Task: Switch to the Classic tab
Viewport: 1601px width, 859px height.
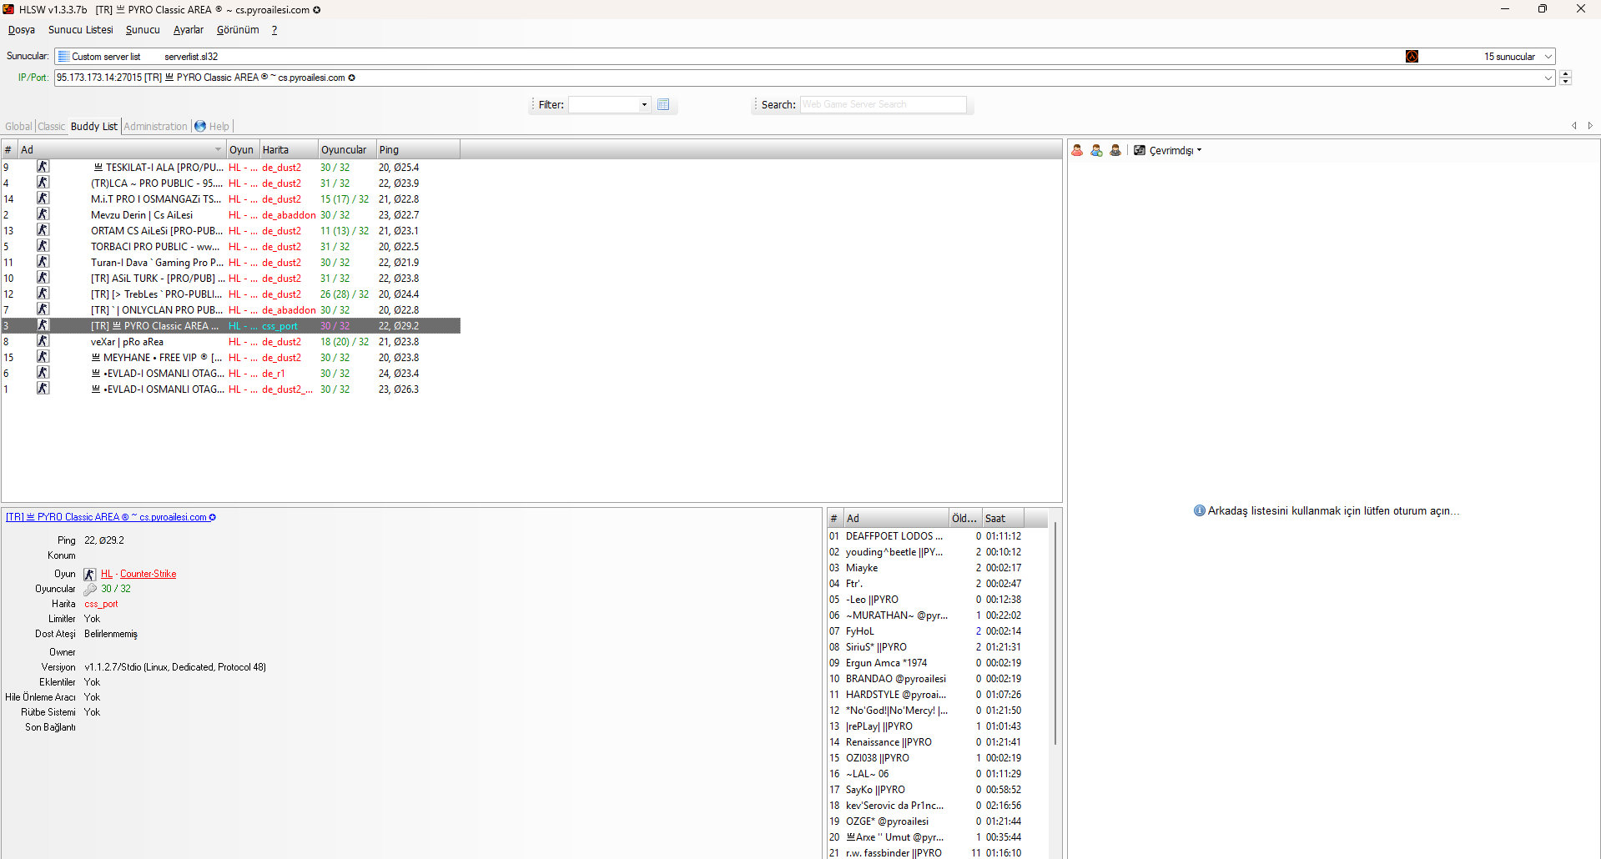Action: [51, 127]
